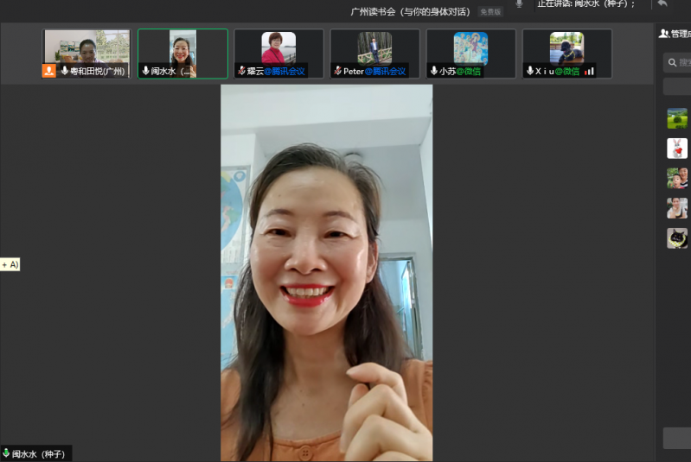Click the red signal strength bars on Xiu's tile
Image resolution: width=691 pixels, height=462 pixels.
click(x=589, y=71)
